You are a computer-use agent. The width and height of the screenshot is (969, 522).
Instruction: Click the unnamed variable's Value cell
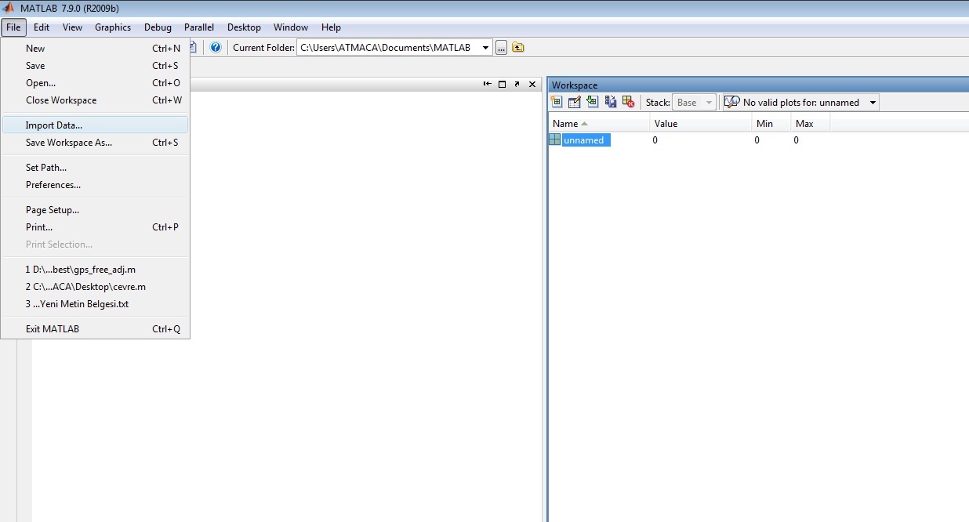(700, 140)
